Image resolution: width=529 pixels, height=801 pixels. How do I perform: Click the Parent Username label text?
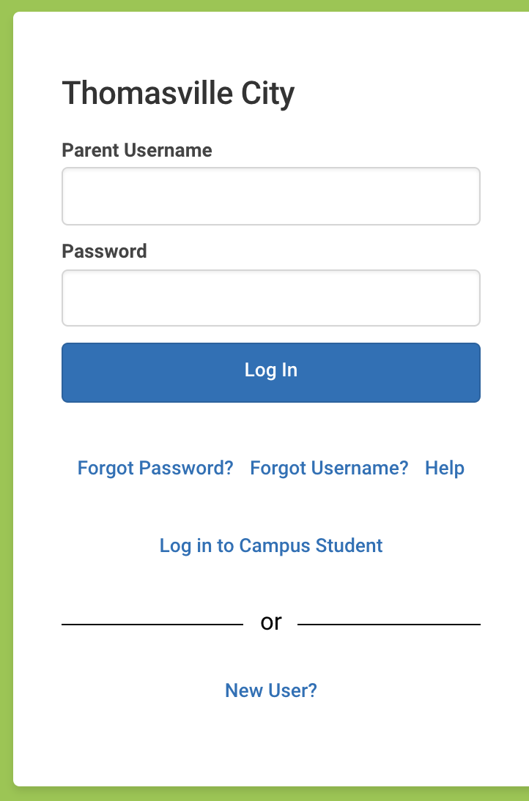(x=137, y=150)
